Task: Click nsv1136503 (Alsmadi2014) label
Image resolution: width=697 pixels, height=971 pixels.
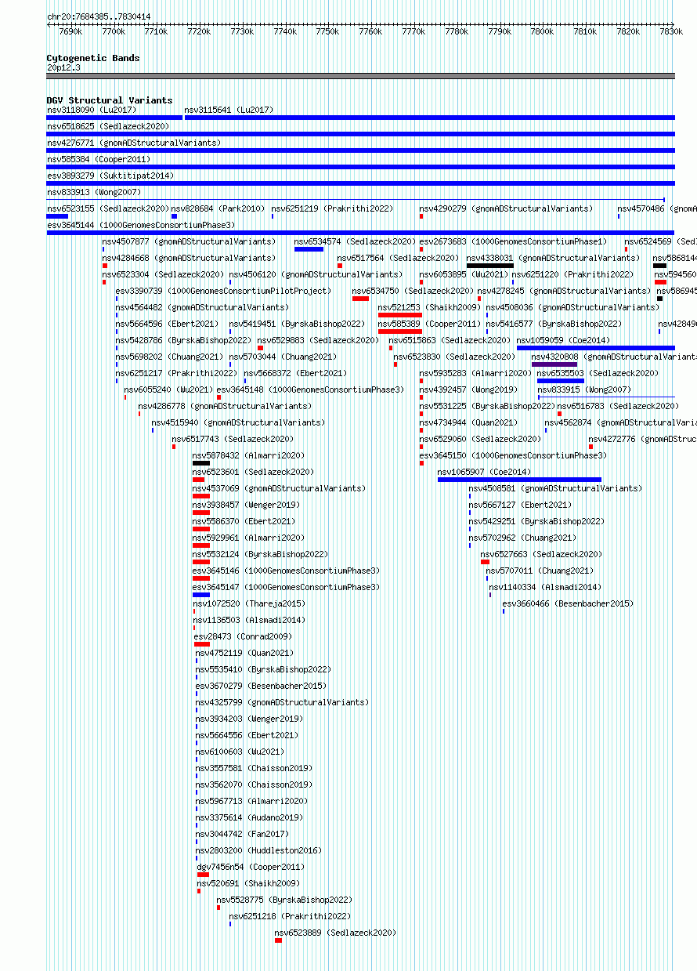Action: [x=249, y=620]
